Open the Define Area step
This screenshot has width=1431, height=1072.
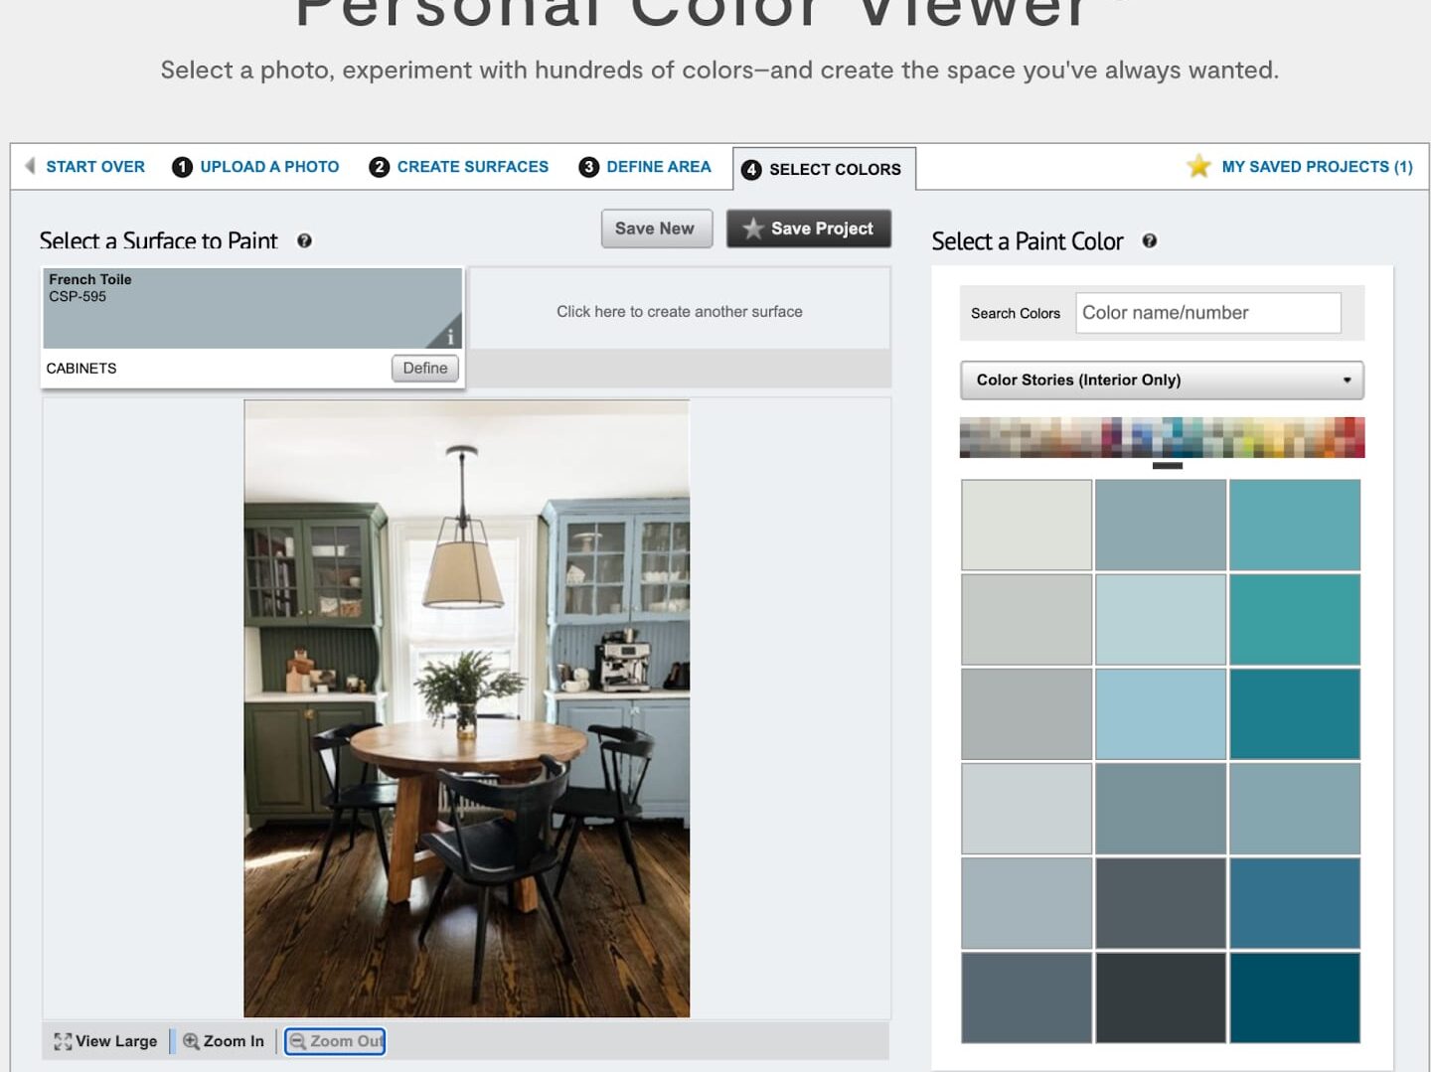pos(645,167)
